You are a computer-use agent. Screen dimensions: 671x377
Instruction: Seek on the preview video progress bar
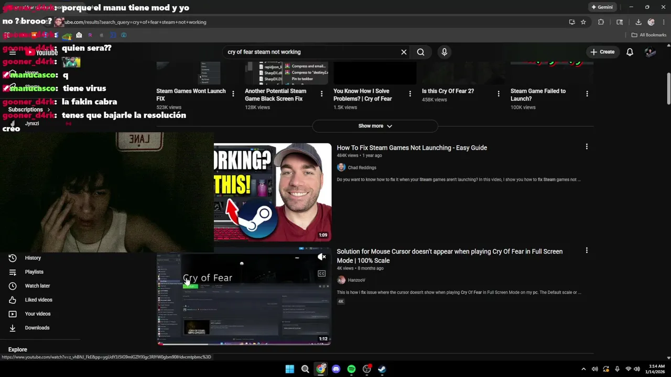pos(244,344)
